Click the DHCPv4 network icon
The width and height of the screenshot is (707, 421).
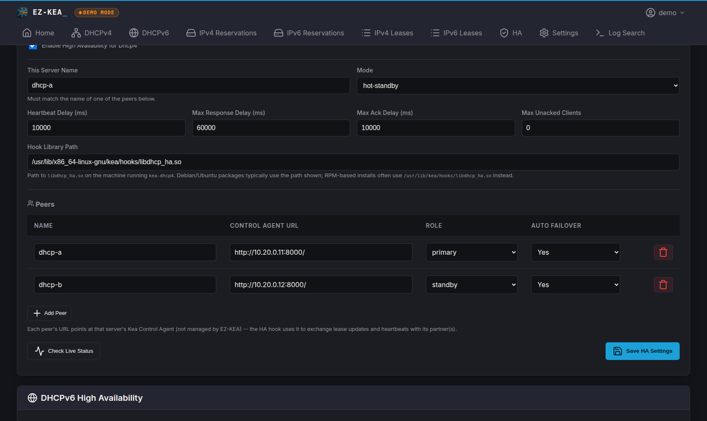76,33
